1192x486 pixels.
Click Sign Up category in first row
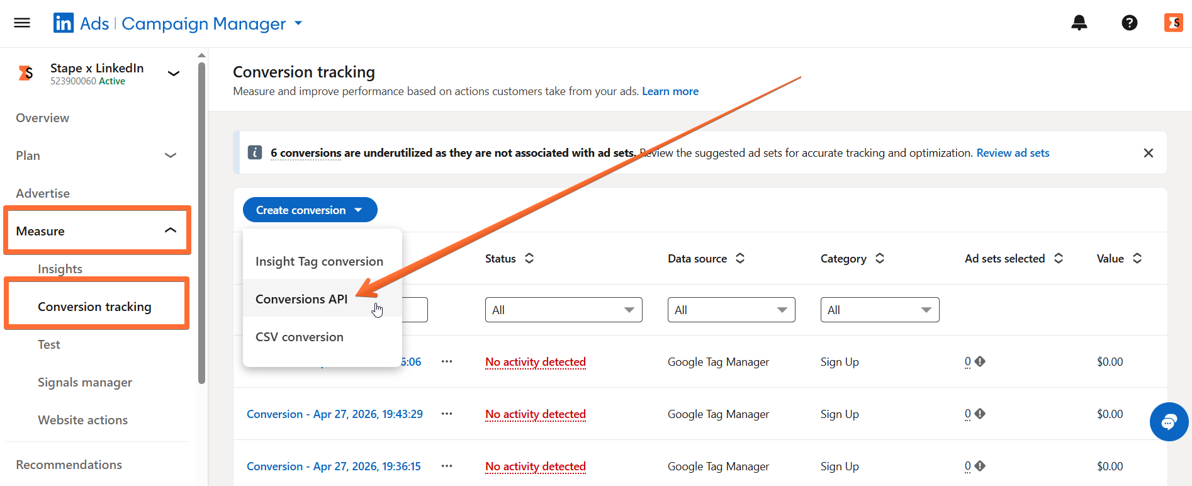tap(840, 362)
